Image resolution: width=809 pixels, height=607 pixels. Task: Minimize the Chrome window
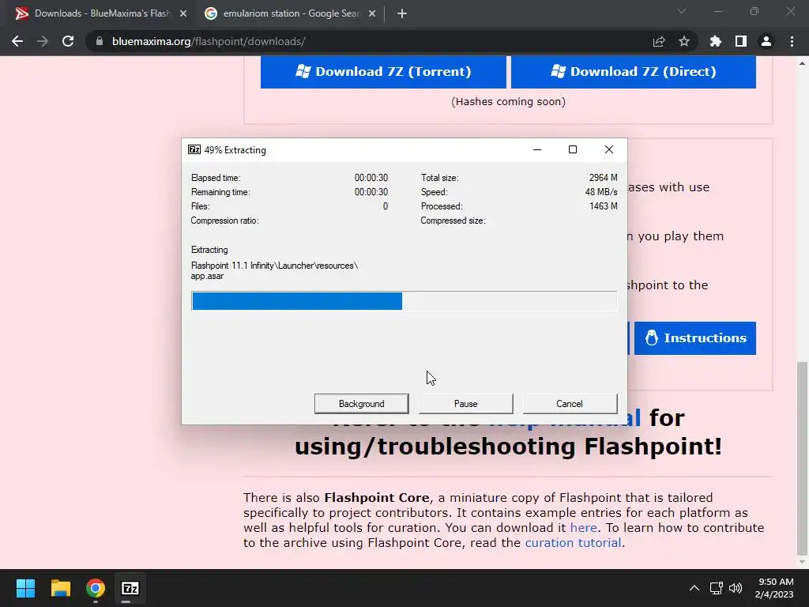[718, 11]
